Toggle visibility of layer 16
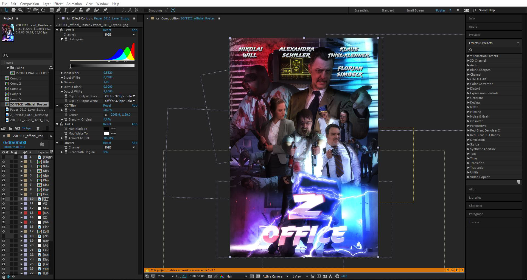The height and width of the screenshot is (280, 527). (x=3, y=227)
